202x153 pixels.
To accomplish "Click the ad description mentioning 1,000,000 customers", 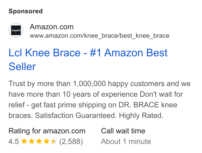I will (99, 99).
